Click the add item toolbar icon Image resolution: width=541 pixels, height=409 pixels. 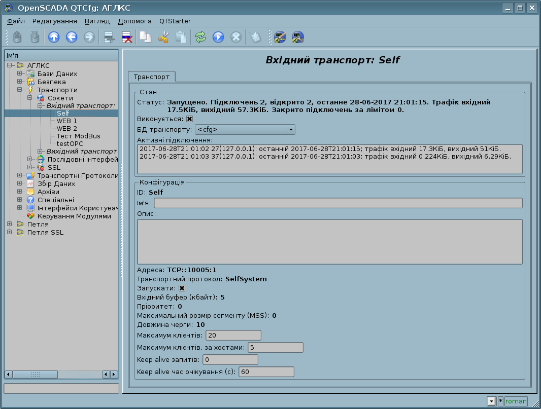tap(108, 37)
